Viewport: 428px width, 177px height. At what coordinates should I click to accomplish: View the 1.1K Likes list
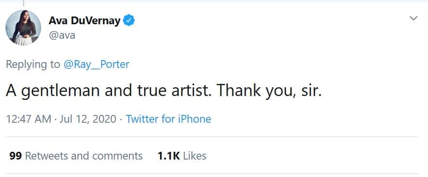[x=182, y=156]
